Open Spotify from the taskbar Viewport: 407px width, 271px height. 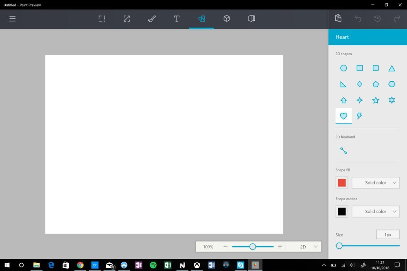tap(153, 265)
